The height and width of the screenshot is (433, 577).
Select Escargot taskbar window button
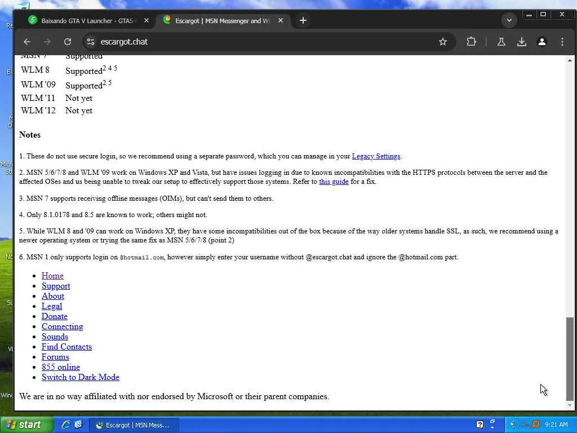(x=134, y=425)
